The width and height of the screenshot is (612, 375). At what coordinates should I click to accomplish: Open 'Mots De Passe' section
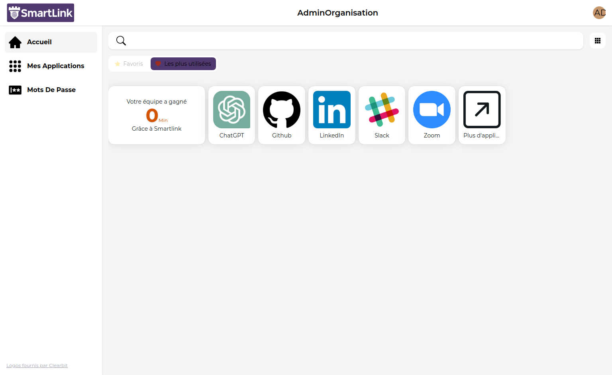tap(51, 90)
